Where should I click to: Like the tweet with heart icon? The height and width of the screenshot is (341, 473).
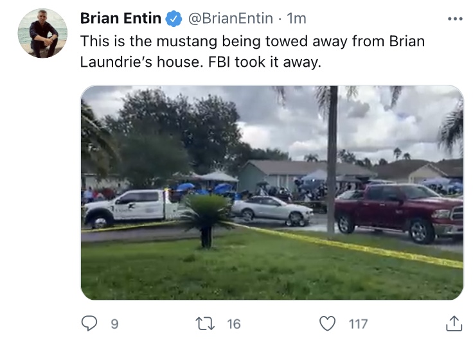pyautogui.click(x=327, y=324)
